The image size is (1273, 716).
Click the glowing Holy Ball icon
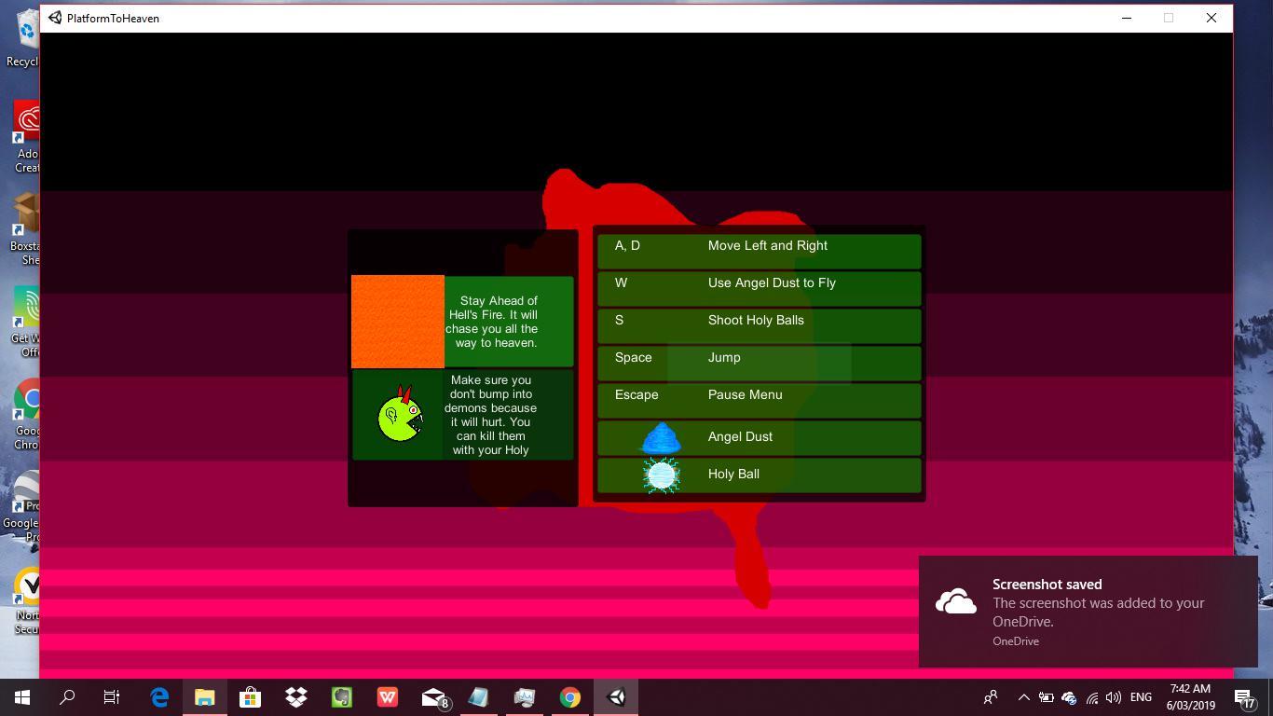click(661, 475)
